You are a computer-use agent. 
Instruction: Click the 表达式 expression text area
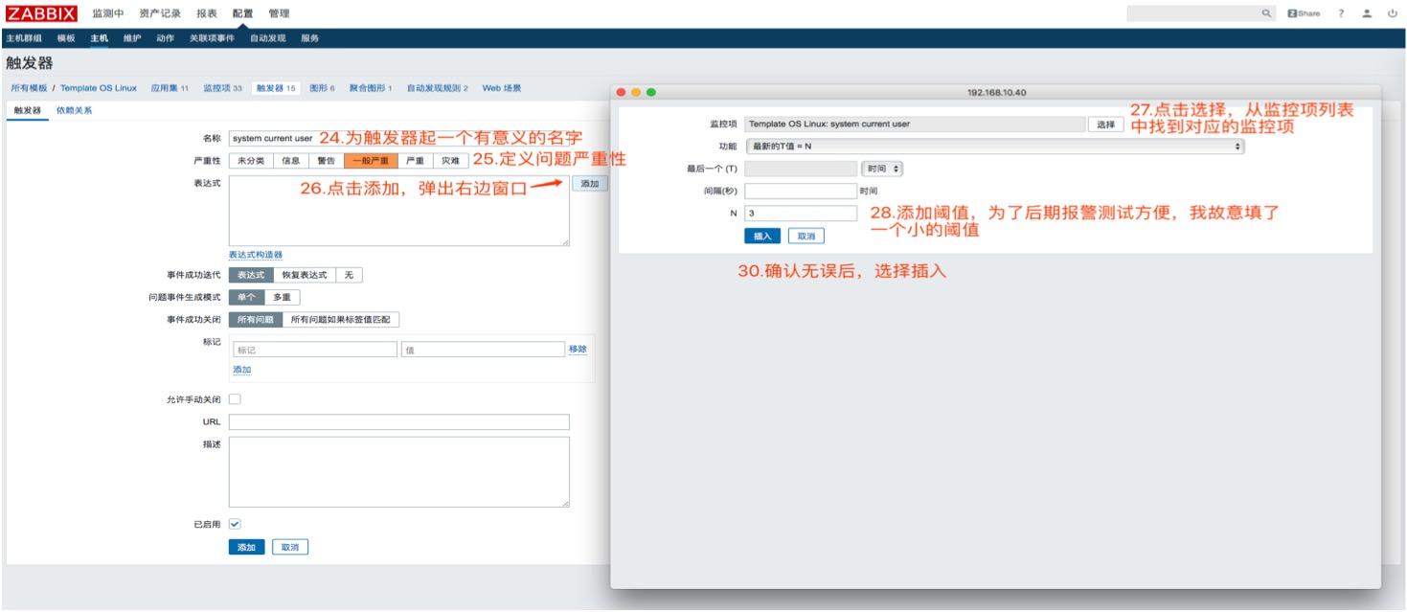398,211
